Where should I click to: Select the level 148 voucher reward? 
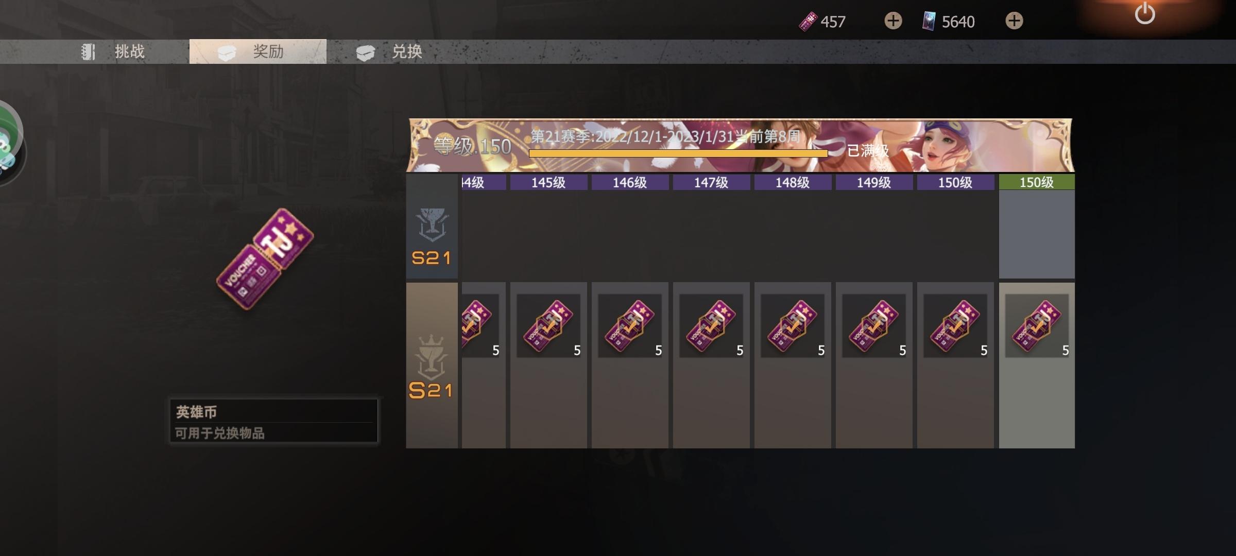pos(793,326)
